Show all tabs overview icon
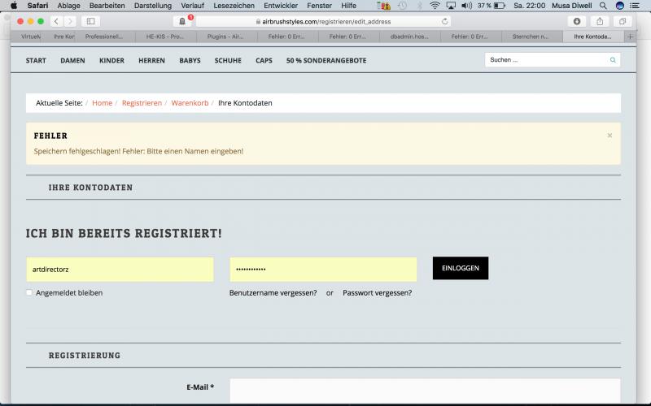The image size is (651, 406). pyautogui.click(x=623, y=21)
